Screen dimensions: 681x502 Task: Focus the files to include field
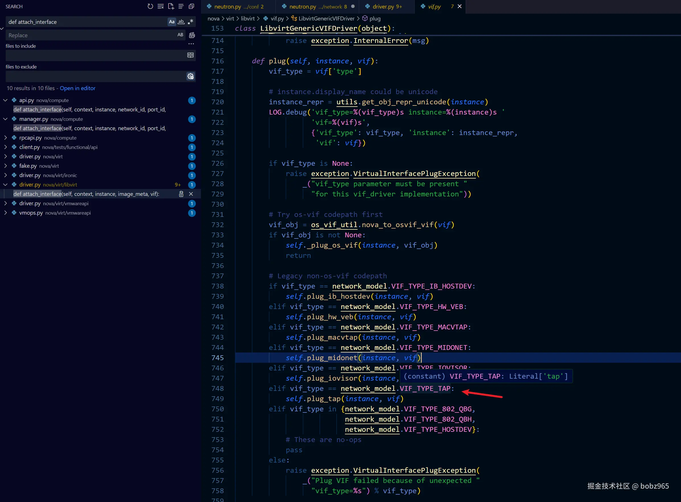coord(96,55)
